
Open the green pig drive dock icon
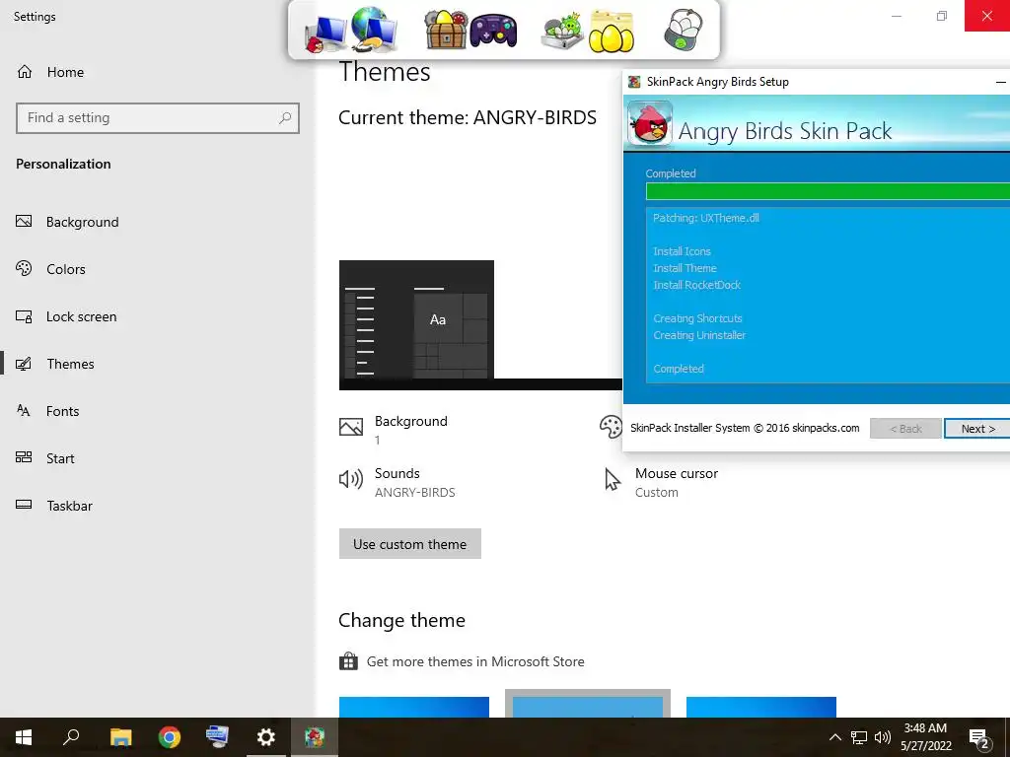click(x=563, y=33)
